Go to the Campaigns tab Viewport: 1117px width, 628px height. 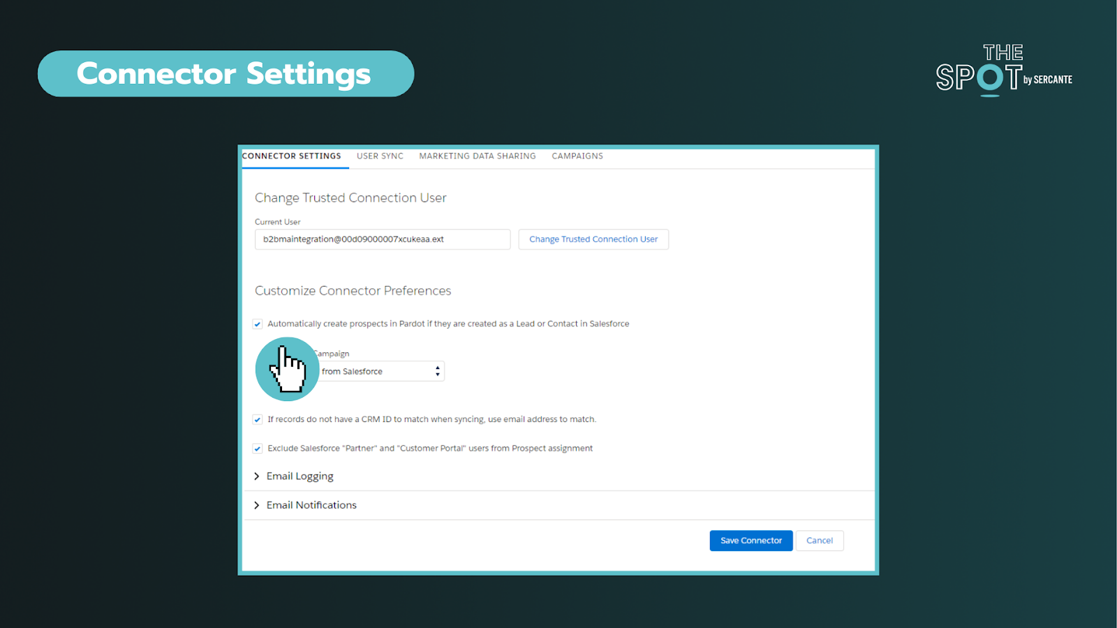(577, 156)
